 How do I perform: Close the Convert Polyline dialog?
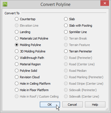click(x=105, y=3)
